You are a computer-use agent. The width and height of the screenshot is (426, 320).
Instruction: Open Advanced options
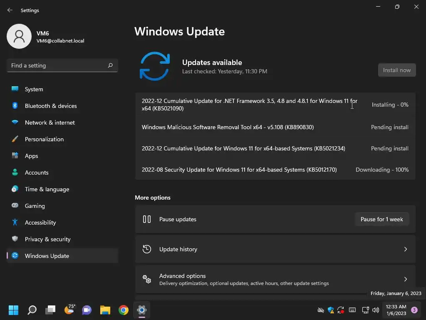pyautogui.click(x=275, y=279)
